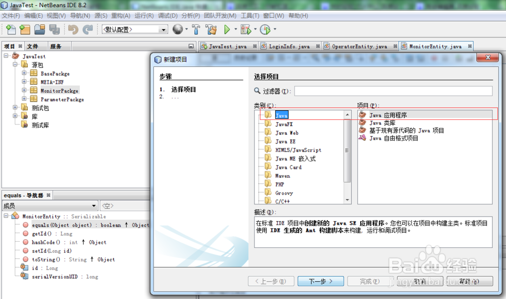Screen dimensions: 506x299
Task: Select Maven category folder
Action: 283,176
